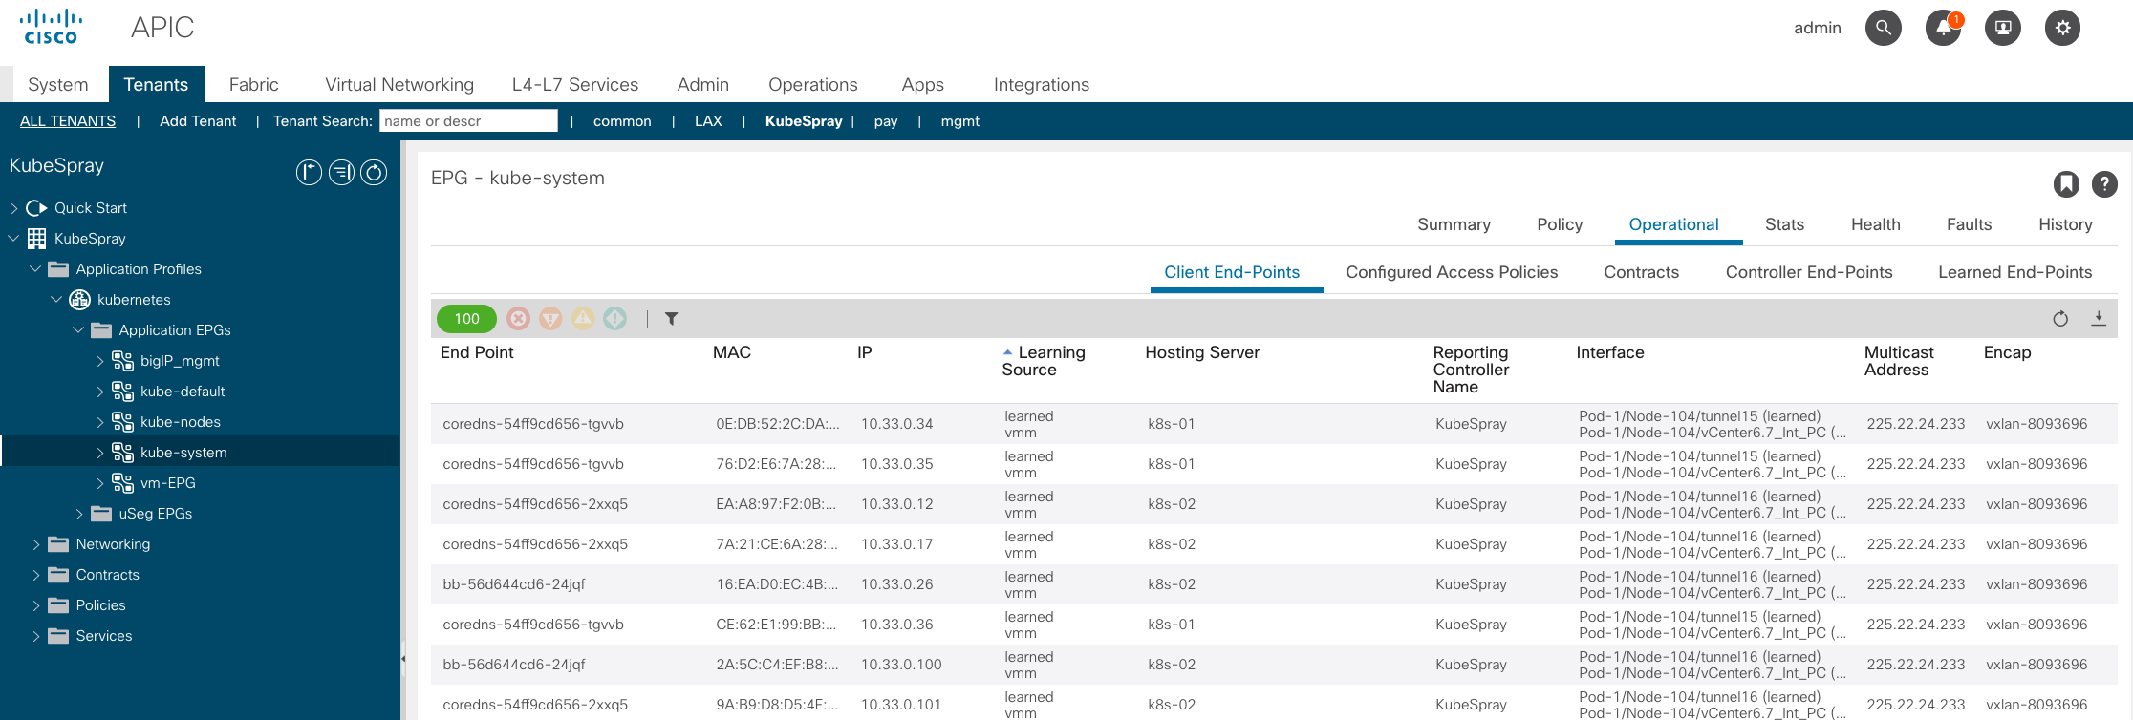Toggle the minor fault yellow filter
The width and height of the screenshot is (2133, 720).
[583, 319]
